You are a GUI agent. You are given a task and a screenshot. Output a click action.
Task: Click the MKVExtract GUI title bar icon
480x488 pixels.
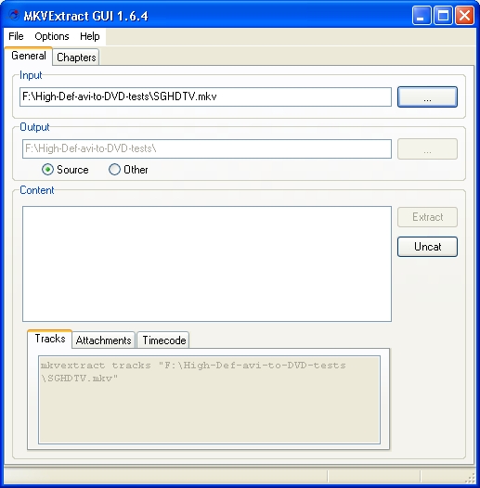13,15
